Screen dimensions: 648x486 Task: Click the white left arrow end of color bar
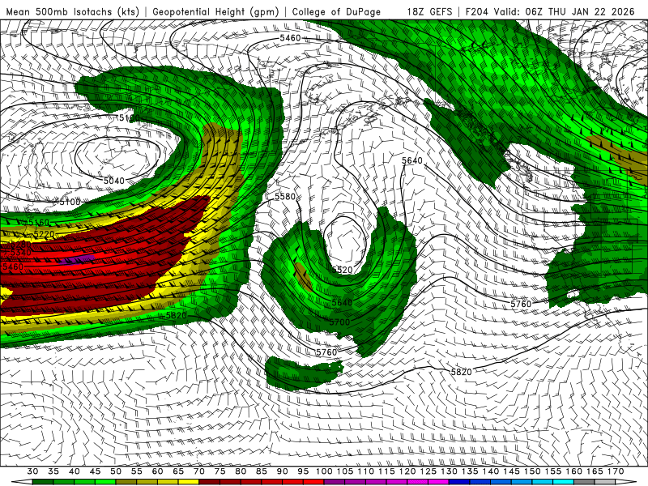tap(22, 482)
